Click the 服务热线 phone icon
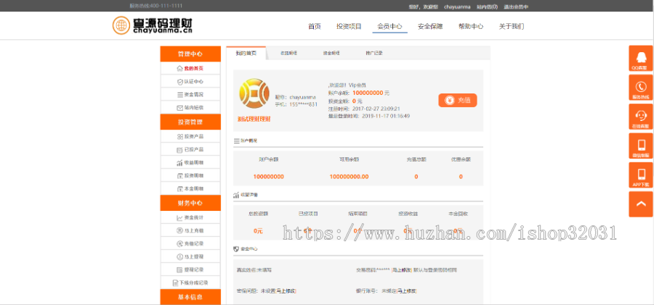654x305 pixels. 641,88
